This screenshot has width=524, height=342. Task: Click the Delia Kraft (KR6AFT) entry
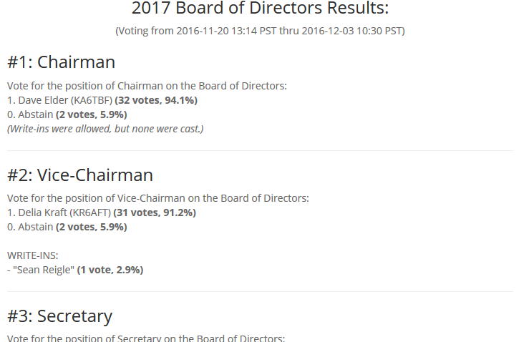tap(59, 212)
